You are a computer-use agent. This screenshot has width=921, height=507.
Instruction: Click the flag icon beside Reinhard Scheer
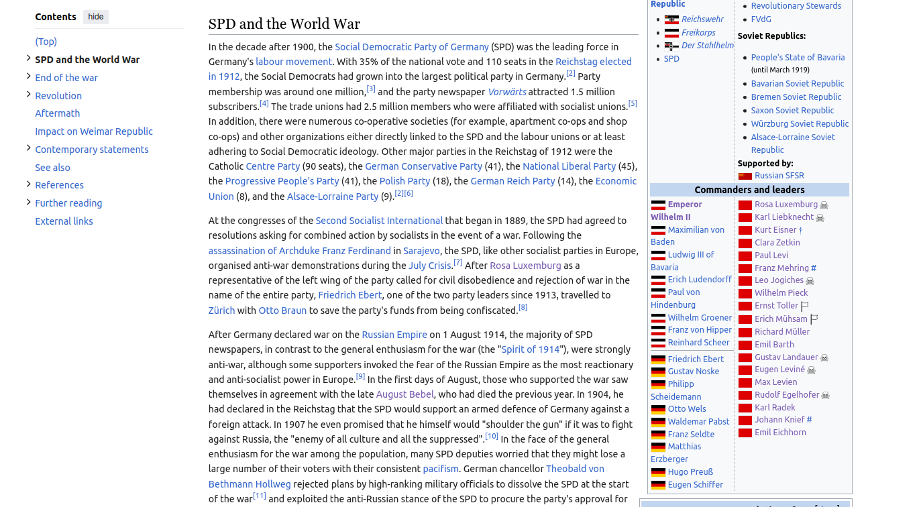[658, 343]
